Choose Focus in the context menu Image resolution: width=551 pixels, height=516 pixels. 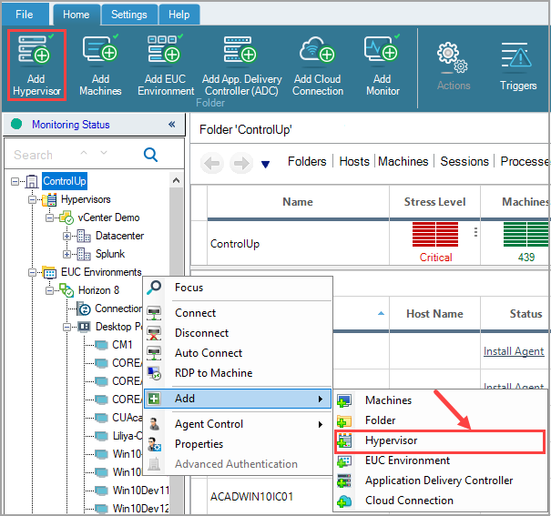238,288
